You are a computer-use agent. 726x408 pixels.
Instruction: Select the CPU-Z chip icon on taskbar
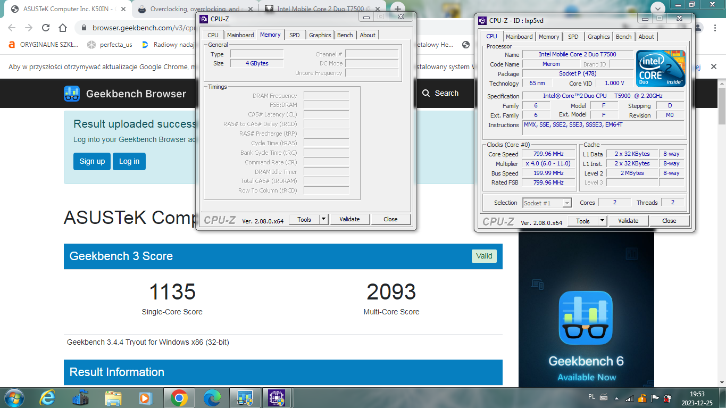pos(276,397)
